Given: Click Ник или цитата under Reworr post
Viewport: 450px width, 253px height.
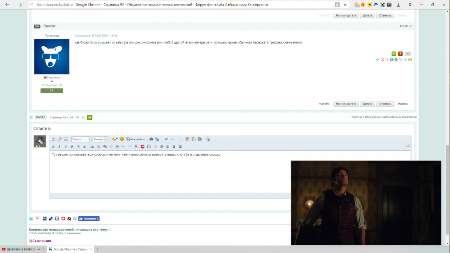Looking at the screenshot, I should click(x=346, y=104).
